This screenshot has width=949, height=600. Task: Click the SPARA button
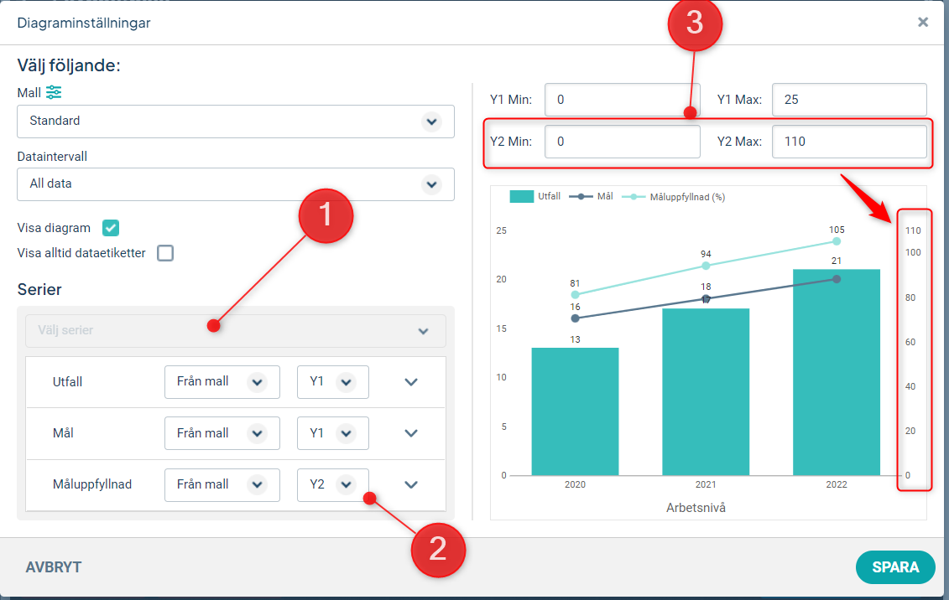tap(895, 567)
